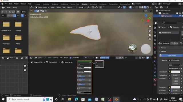
Task: Click the red X axis on navigation gizmo
Action: tap(148, 21)
